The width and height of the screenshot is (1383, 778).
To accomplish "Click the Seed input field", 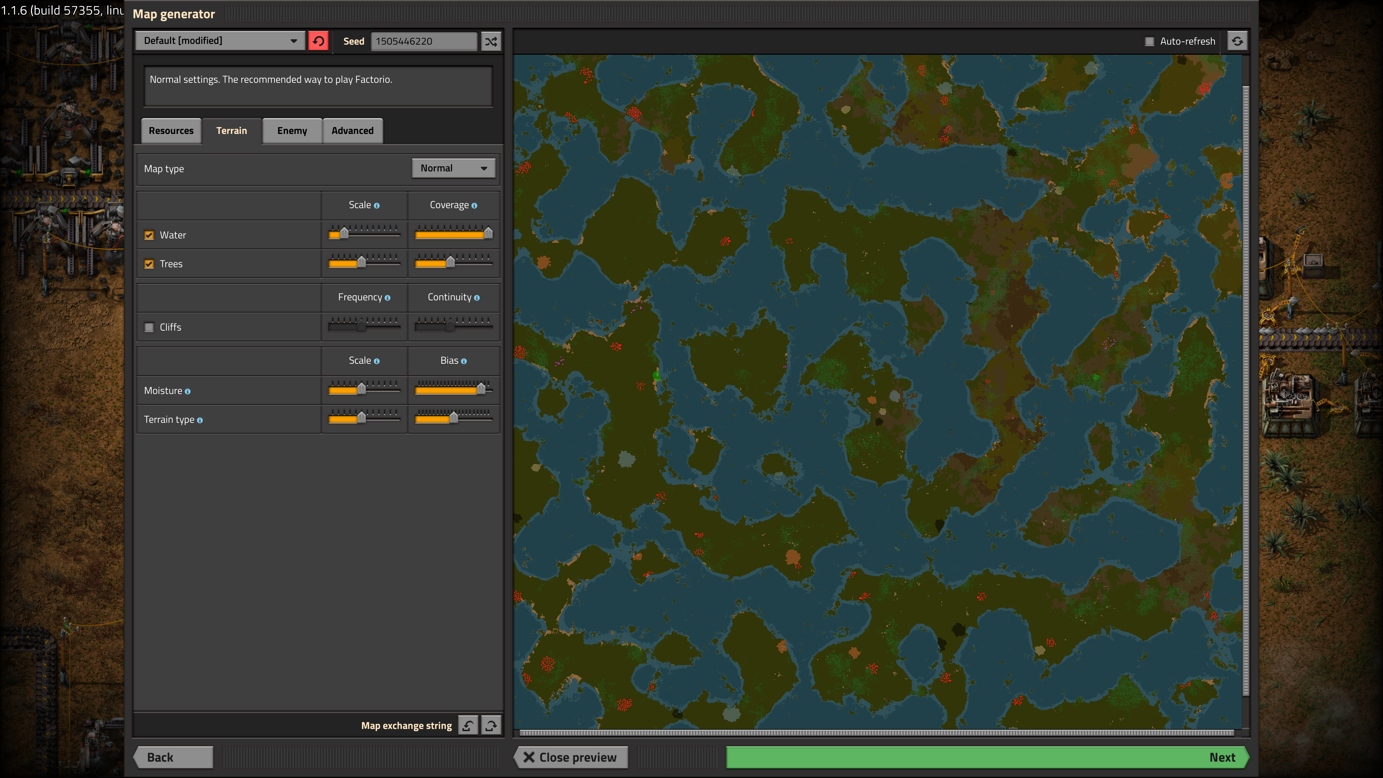I will (x=424, y=41).
